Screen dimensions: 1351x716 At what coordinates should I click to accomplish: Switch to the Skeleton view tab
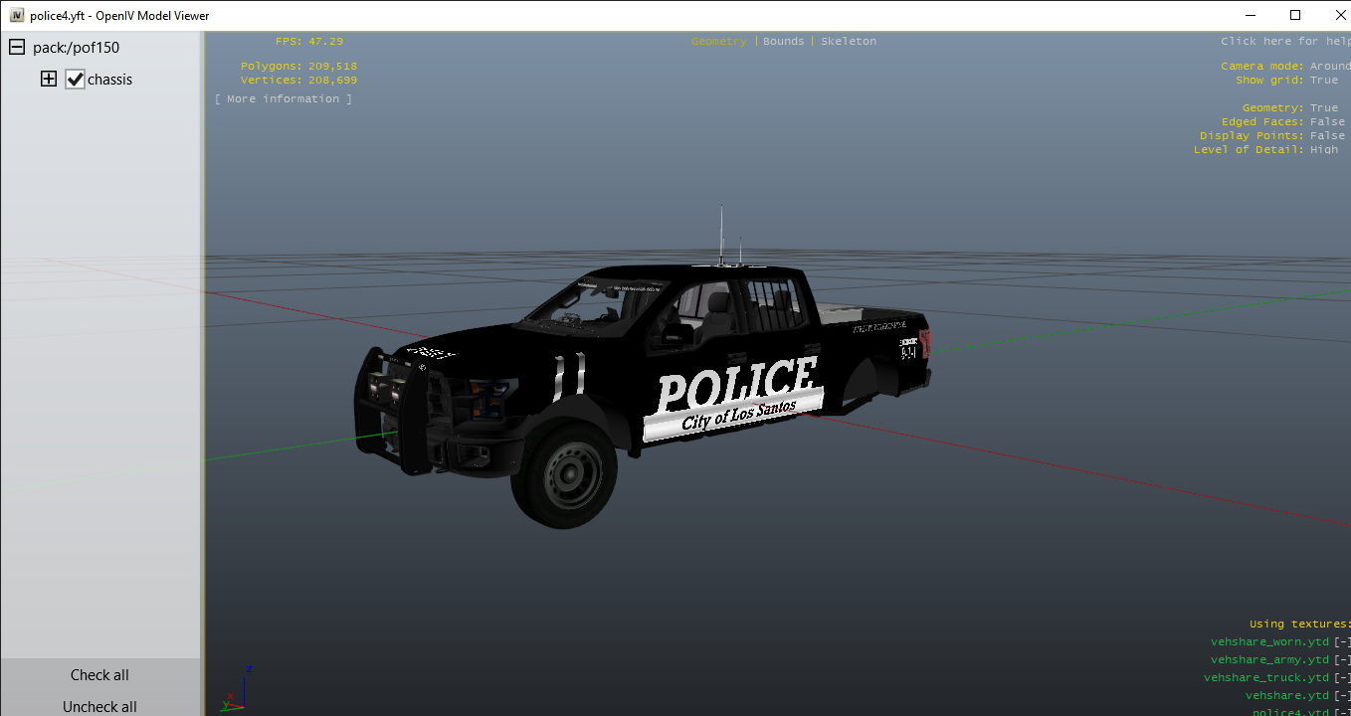849,42
